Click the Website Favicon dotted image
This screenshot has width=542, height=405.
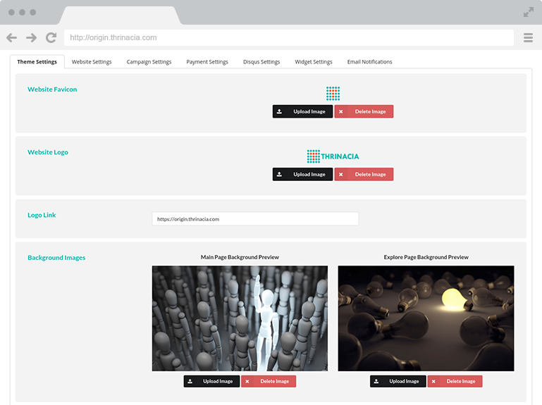[x=333, y=94]
